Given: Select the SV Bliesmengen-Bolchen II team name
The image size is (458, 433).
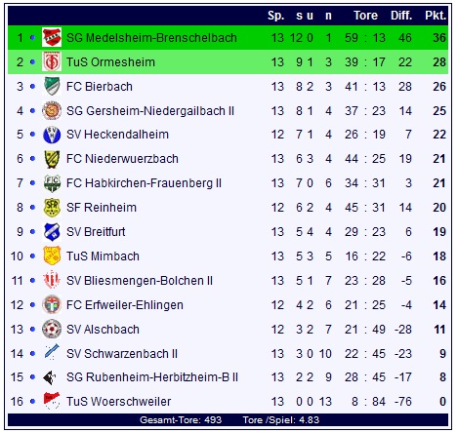Looking at the screenshot, I should pyautogui.click(x=140, y=281).
